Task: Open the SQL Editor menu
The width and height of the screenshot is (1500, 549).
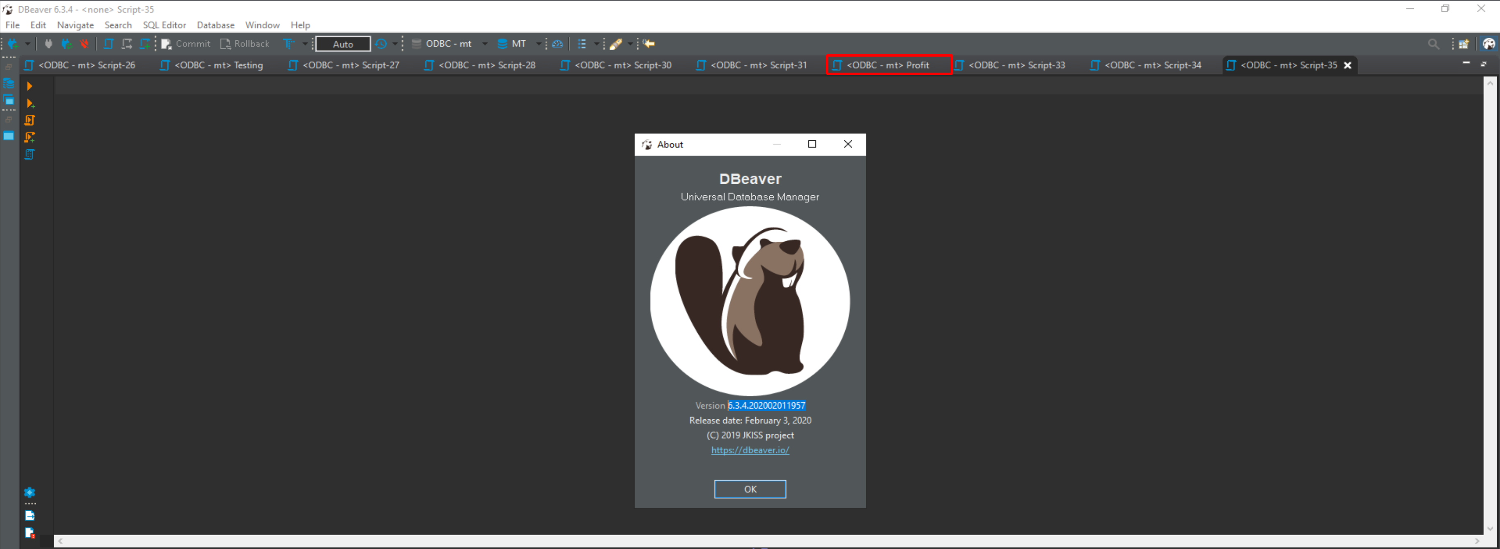Action: (164, 25)
